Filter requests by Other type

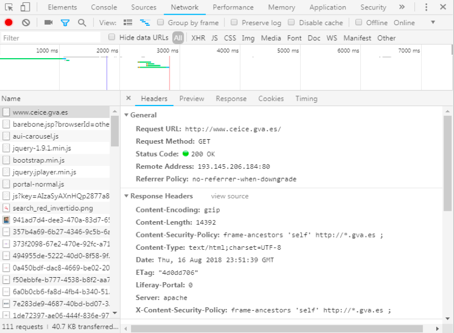387,38
